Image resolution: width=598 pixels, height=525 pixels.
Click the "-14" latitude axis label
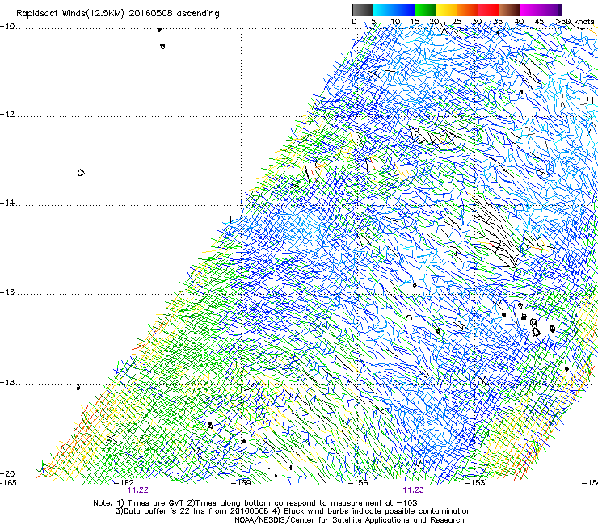[x=7, y=204]
